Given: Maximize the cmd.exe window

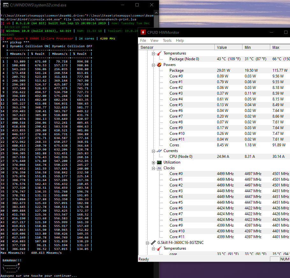Looking at the screenshot, I should coord(137,5).
